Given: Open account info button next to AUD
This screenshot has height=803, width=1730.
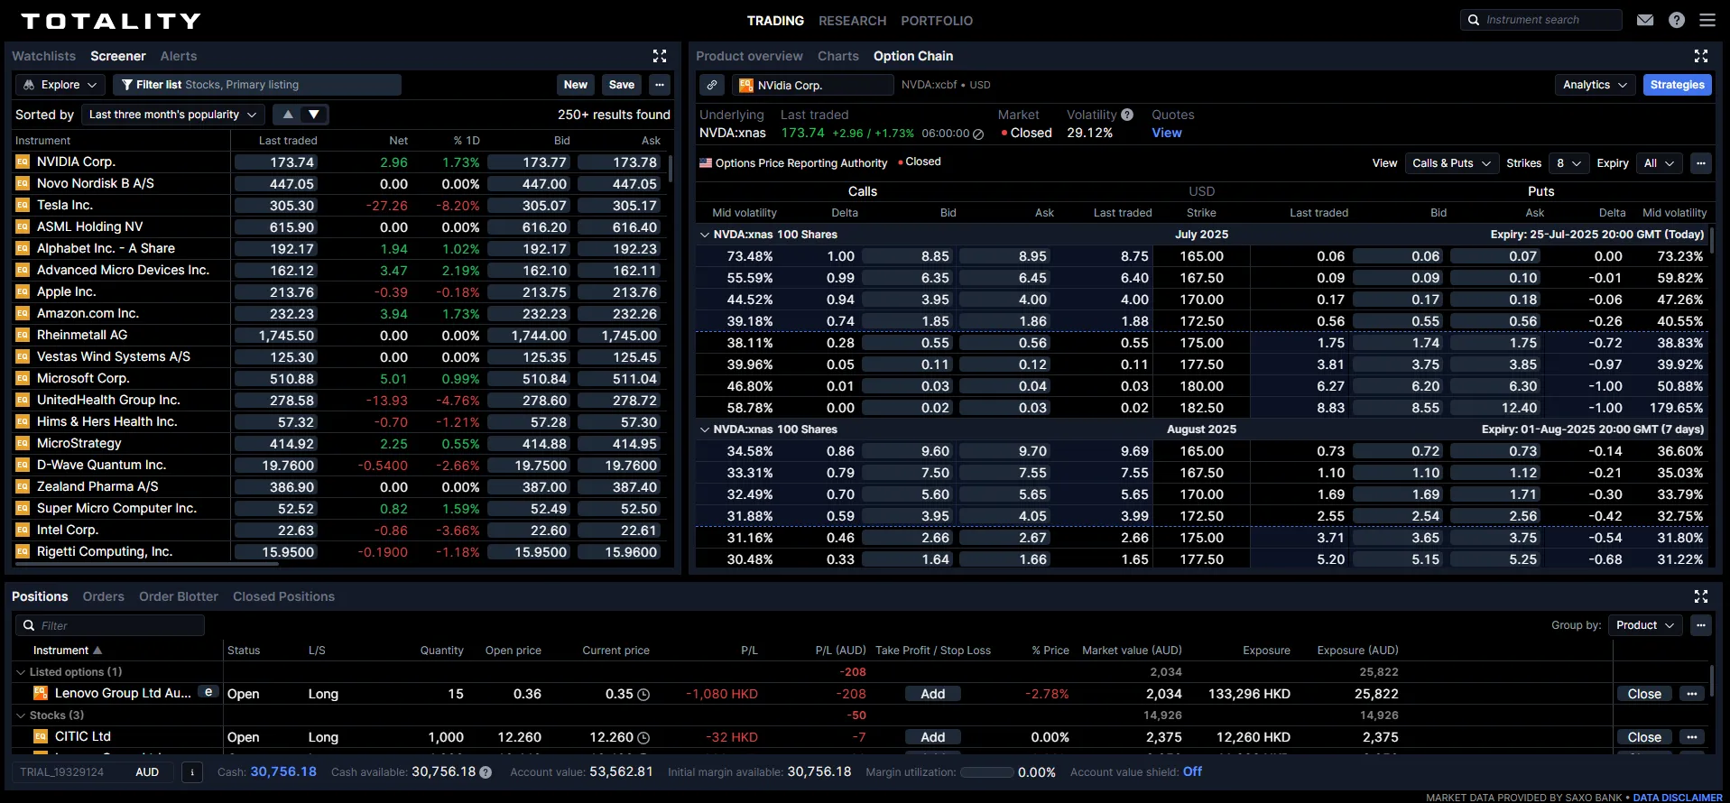Looking at the screenshot, I should click(x=192, y=772).
